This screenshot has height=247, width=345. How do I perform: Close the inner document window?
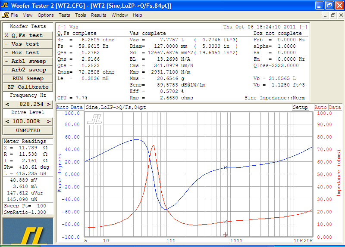coord(341,15)
